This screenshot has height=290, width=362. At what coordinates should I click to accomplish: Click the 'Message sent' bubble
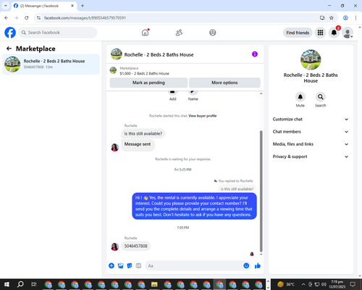pyautogui.click(x=138, y=145)
